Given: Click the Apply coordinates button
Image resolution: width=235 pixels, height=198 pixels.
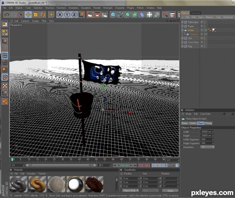Looking at the screenshot, I should (170, 191).
